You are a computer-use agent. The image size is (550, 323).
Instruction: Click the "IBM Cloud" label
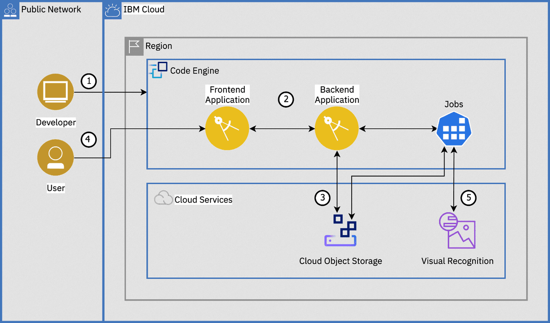tap(144, 10)
